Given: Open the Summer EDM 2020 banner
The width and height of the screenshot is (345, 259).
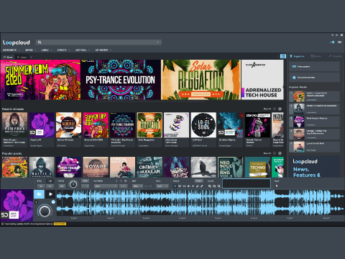Looking at the screenshot, I should [x=40, y=80].
